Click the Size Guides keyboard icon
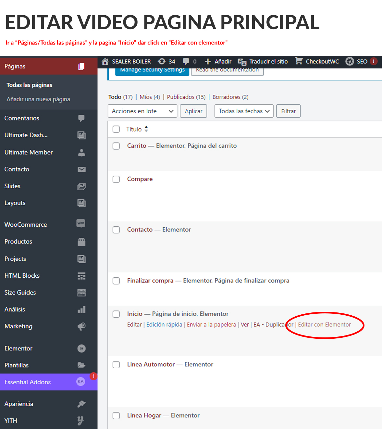Image resolution: width=382 pixels, height=429 pixels. click(x=81, y=293)
